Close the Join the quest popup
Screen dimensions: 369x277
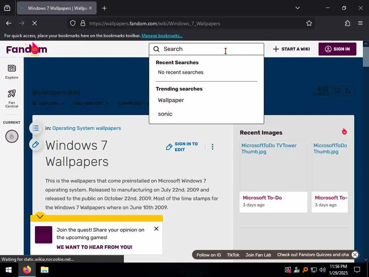pyautogui.click(x=156, y=229)
